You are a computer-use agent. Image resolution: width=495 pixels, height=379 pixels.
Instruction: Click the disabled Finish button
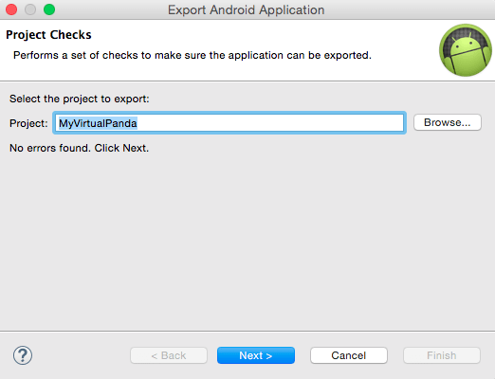point(442,355)
